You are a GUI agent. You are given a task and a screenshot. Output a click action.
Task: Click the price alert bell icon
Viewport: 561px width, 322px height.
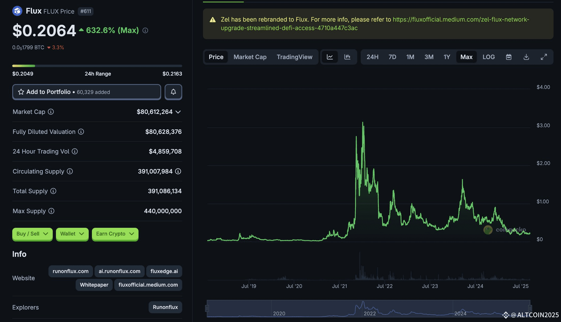pos(173,92)
